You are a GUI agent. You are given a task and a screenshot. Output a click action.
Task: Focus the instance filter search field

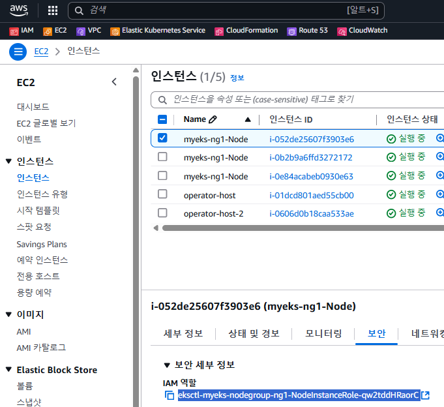pos(297,100)
